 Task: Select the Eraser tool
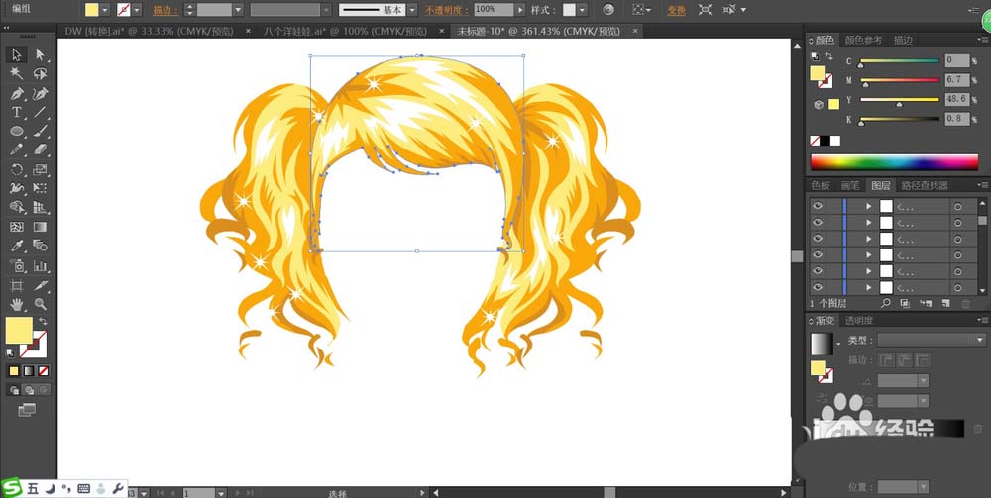(x=41, y=150)
